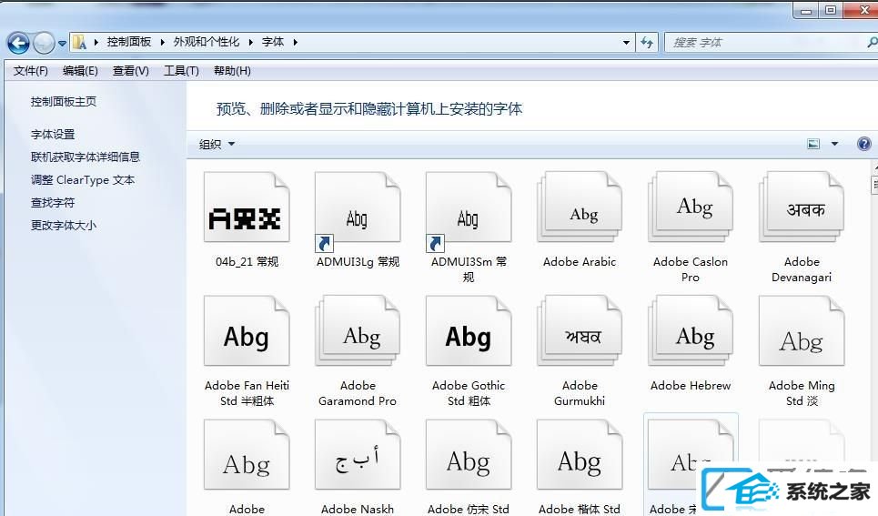This screenshot has width=878, height=516.
Task: Open the 文件(F) menu
Action: [31, 71]
